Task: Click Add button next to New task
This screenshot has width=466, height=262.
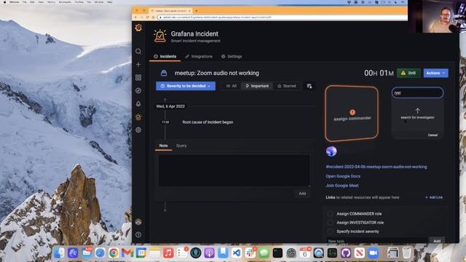Action: 437,241
